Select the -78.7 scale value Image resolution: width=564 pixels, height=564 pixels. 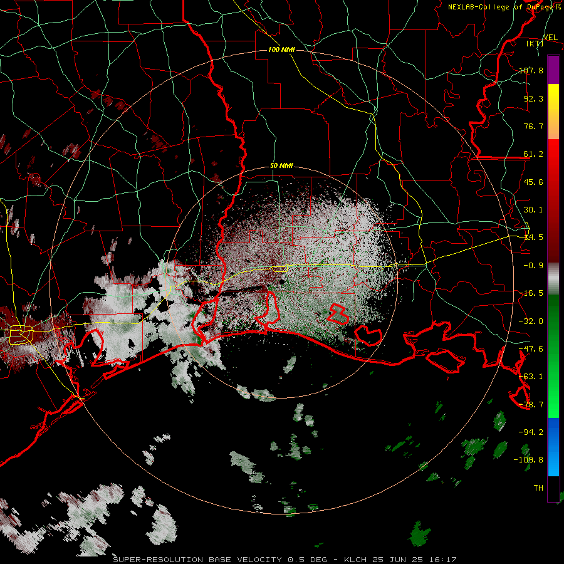click(x=531, y=405)
